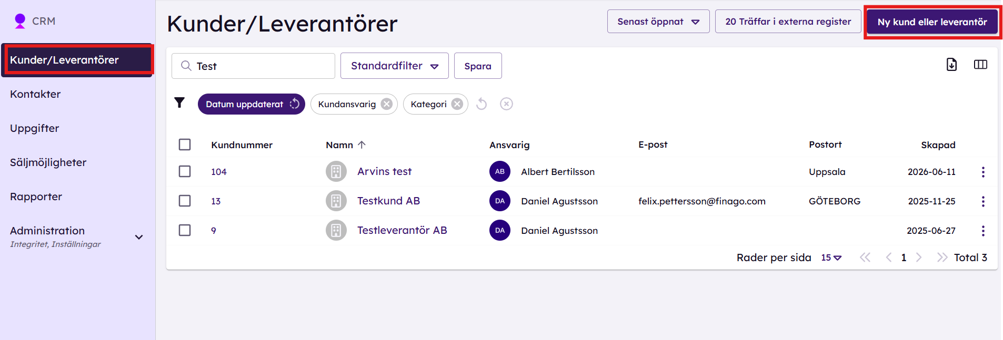Viewport: 1003px width, 340px height.
Task: Clear all filters with the circled X icon
Action: coord(506,104)
